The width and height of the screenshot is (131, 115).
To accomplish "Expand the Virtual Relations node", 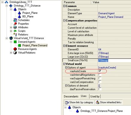I will (x=11, y=53).
